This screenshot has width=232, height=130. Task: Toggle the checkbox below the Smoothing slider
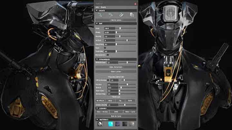pyautogui.click(x=105, y=48)
